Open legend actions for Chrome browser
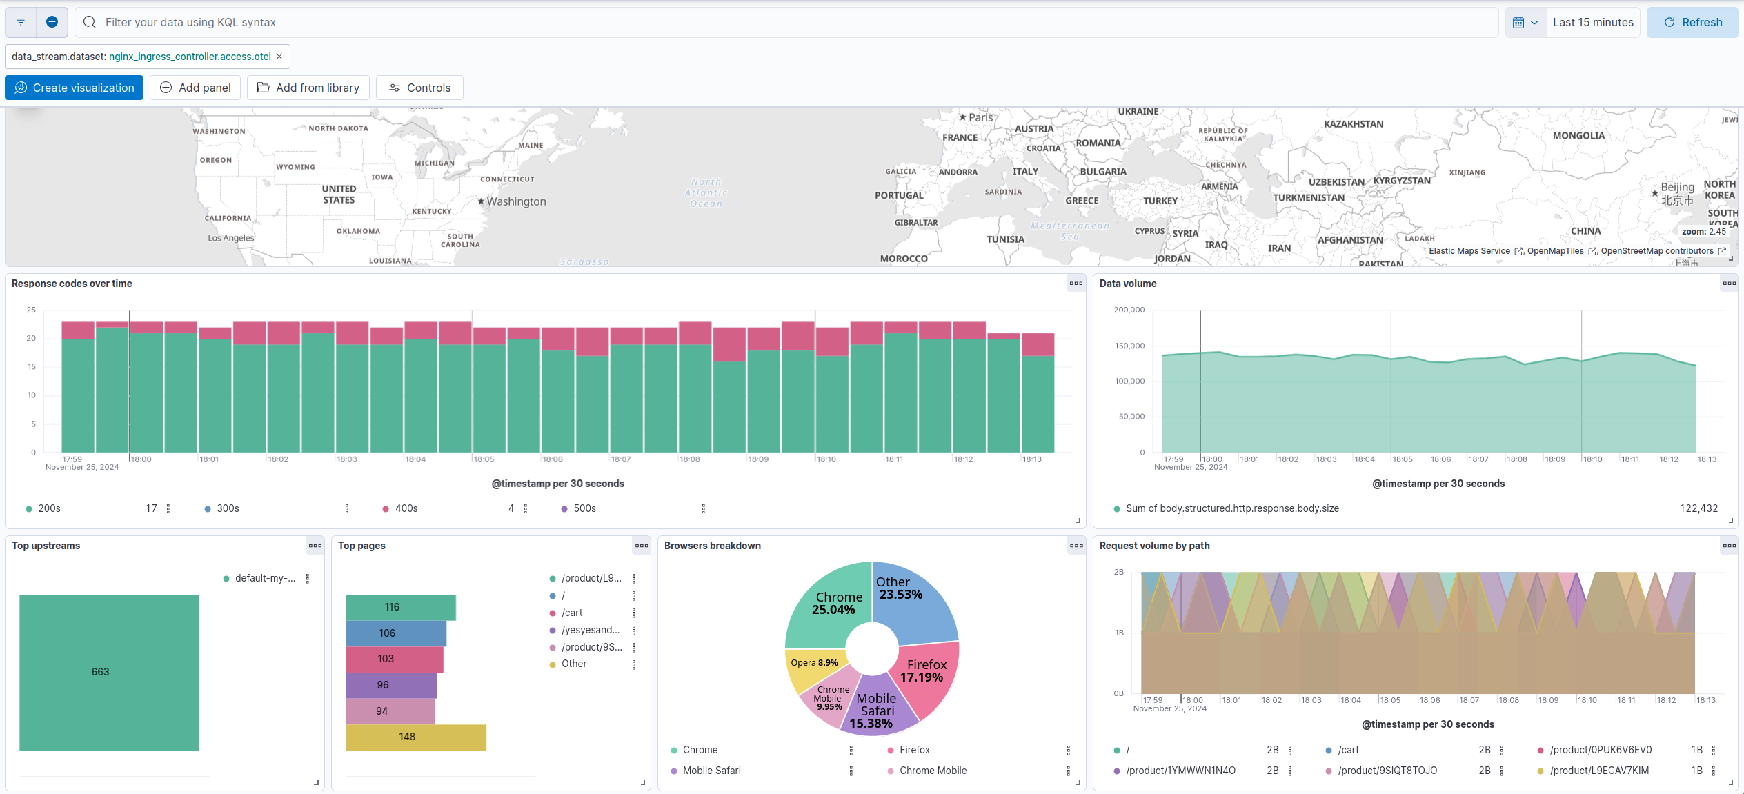Screen dimensions: 1744x794 click(851, 750)
